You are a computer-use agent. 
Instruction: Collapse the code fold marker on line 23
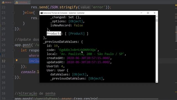click(13, 12)
